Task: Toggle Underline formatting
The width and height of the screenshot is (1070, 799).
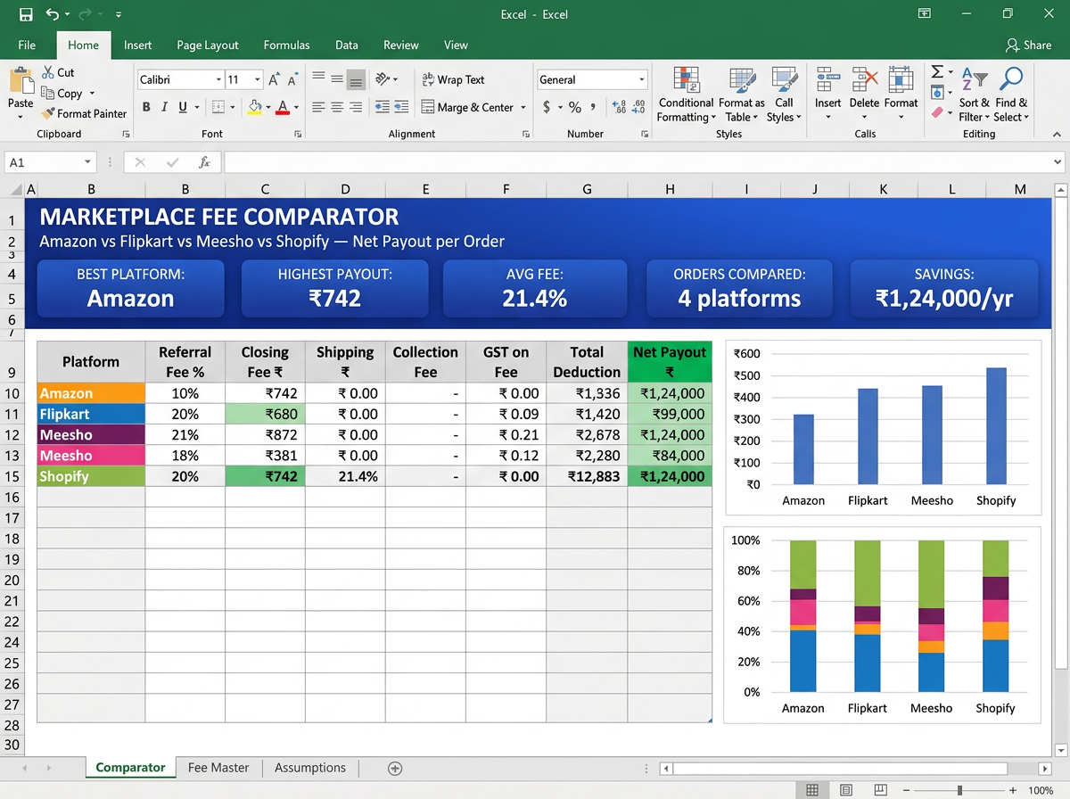Action: 184,107
